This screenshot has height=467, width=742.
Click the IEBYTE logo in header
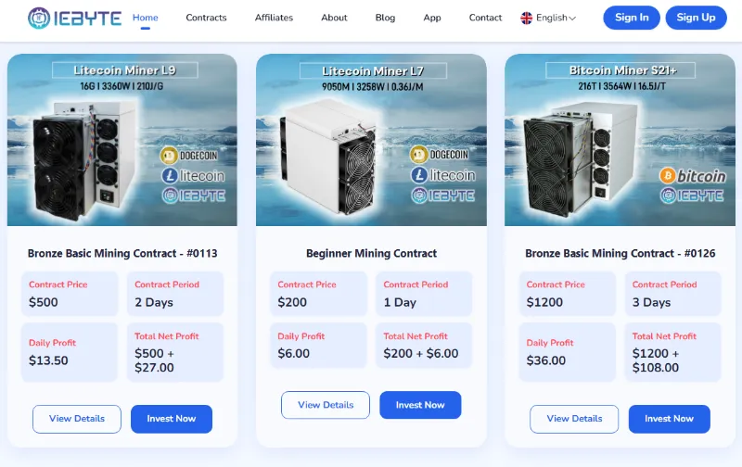72,18
